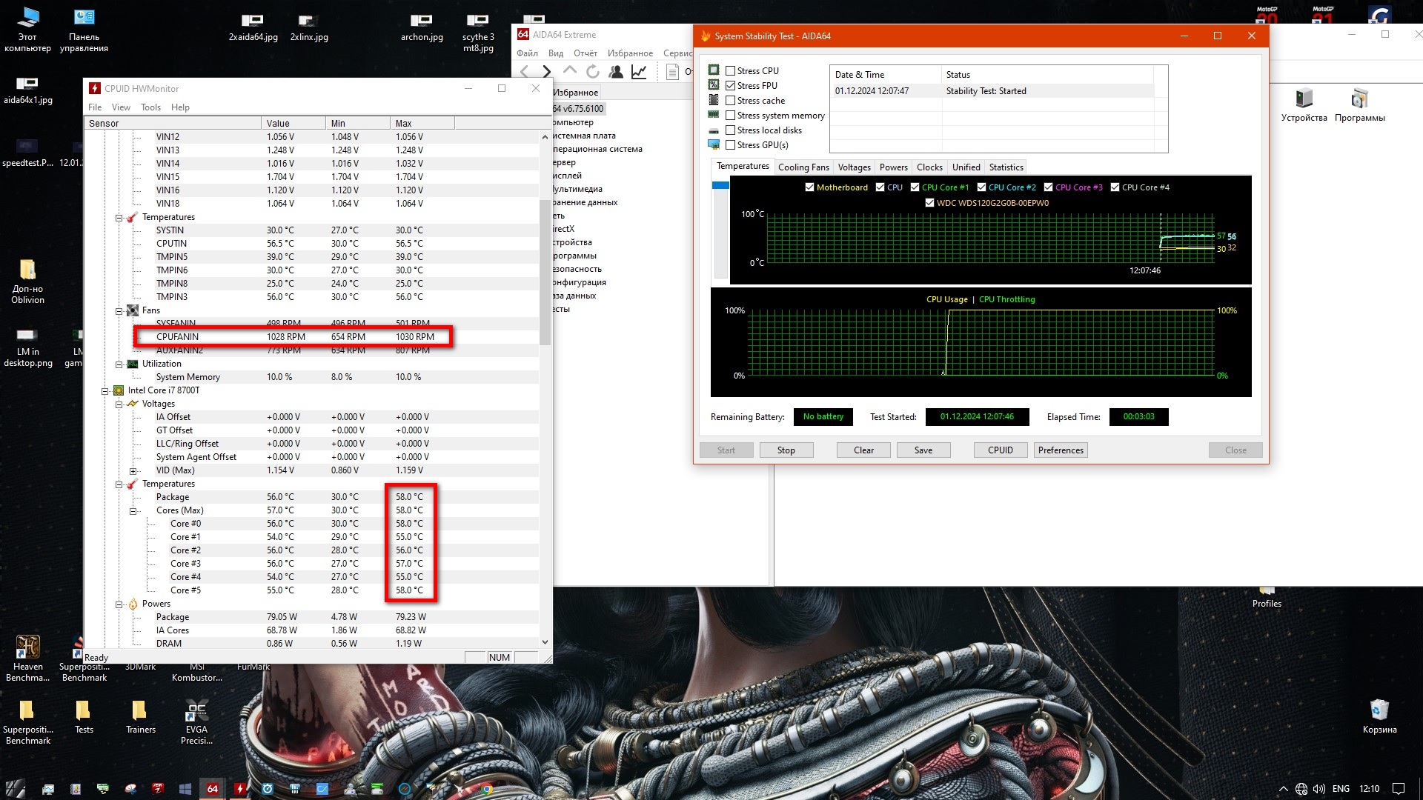Uncheck the Stress FPU checkbox
The height and width of the screenshot is (800, 1423).
point(731,86)
